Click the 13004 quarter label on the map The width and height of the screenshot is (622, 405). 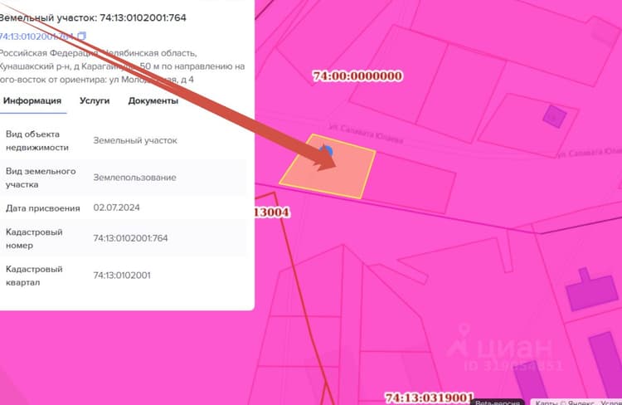coord(271,212)
